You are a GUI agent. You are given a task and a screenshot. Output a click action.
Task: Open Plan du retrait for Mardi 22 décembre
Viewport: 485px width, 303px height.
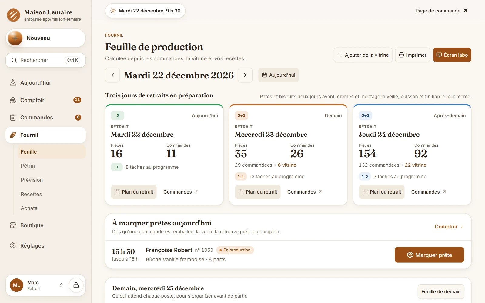point(134,192)
